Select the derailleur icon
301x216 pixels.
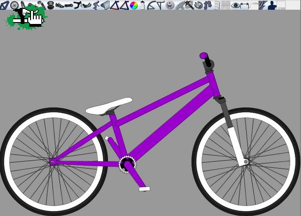tap(207, 5)
